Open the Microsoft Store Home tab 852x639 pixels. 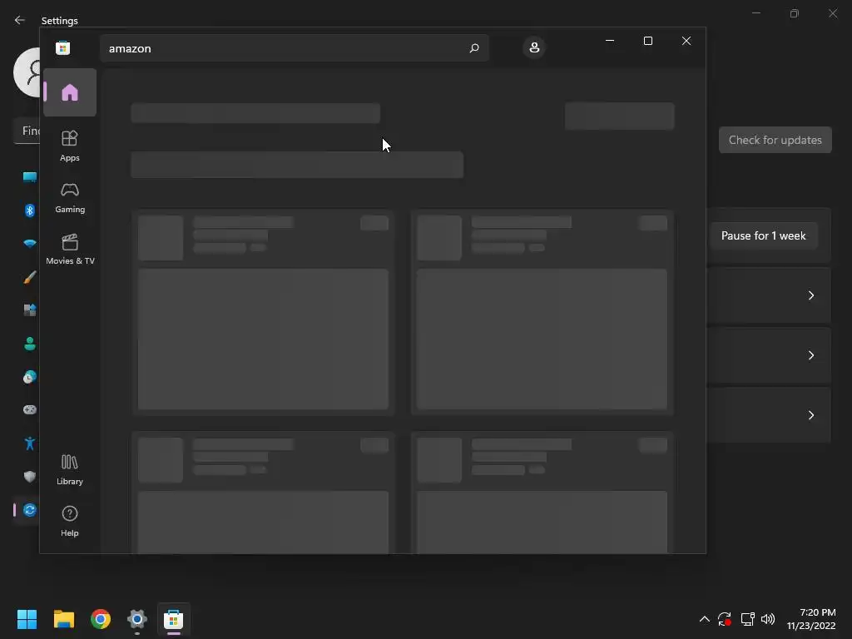tap(70, 92)
